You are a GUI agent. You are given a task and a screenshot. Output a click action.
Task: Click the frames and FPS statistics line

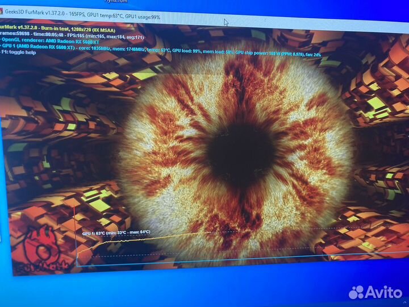[72, 35]
